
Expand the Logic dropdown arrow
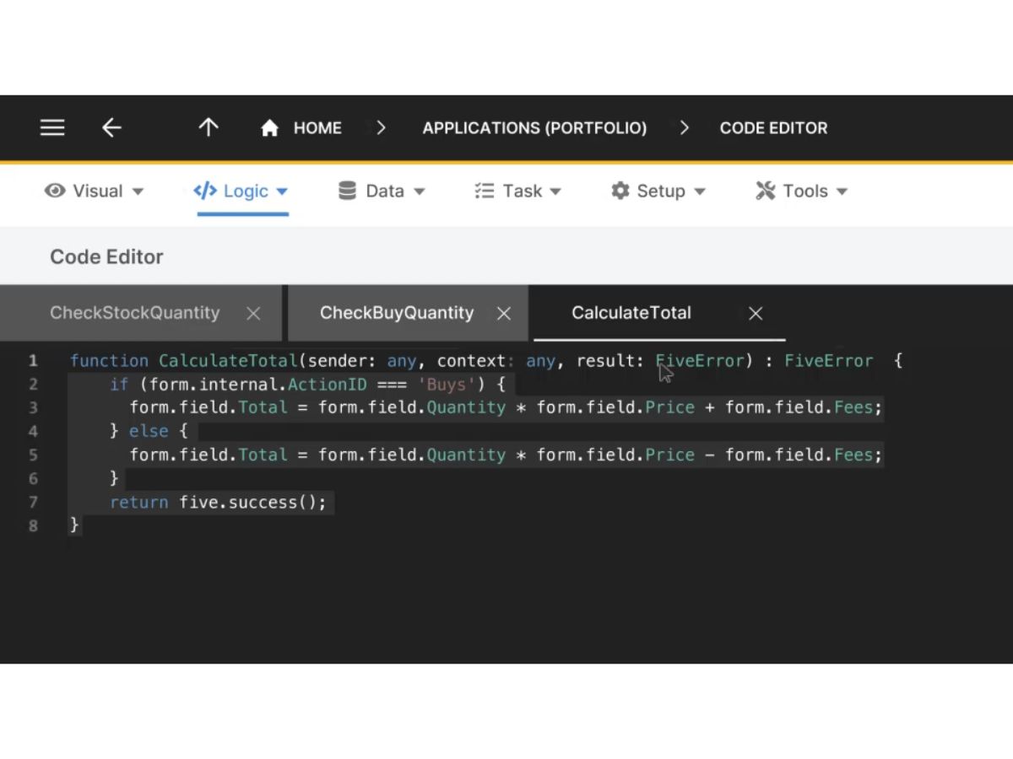(x=282, y=192)
